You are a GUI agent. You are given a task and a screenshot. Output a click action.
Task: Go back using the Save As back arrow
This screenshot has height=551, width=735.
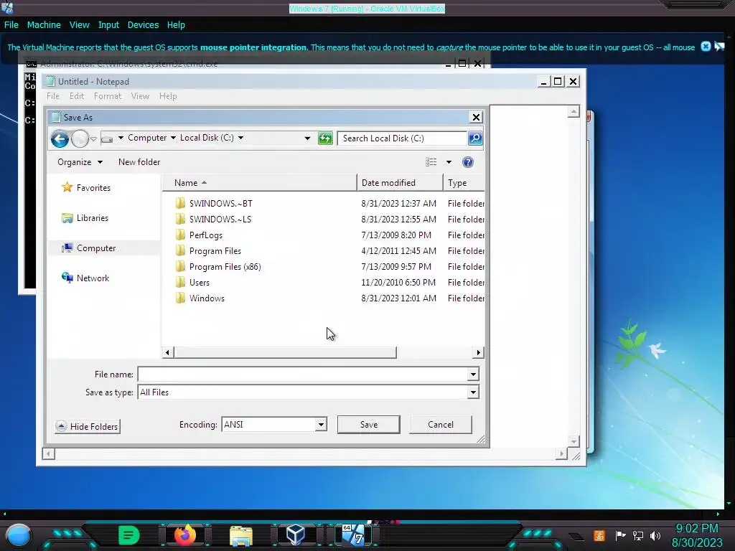click(60, 138)
